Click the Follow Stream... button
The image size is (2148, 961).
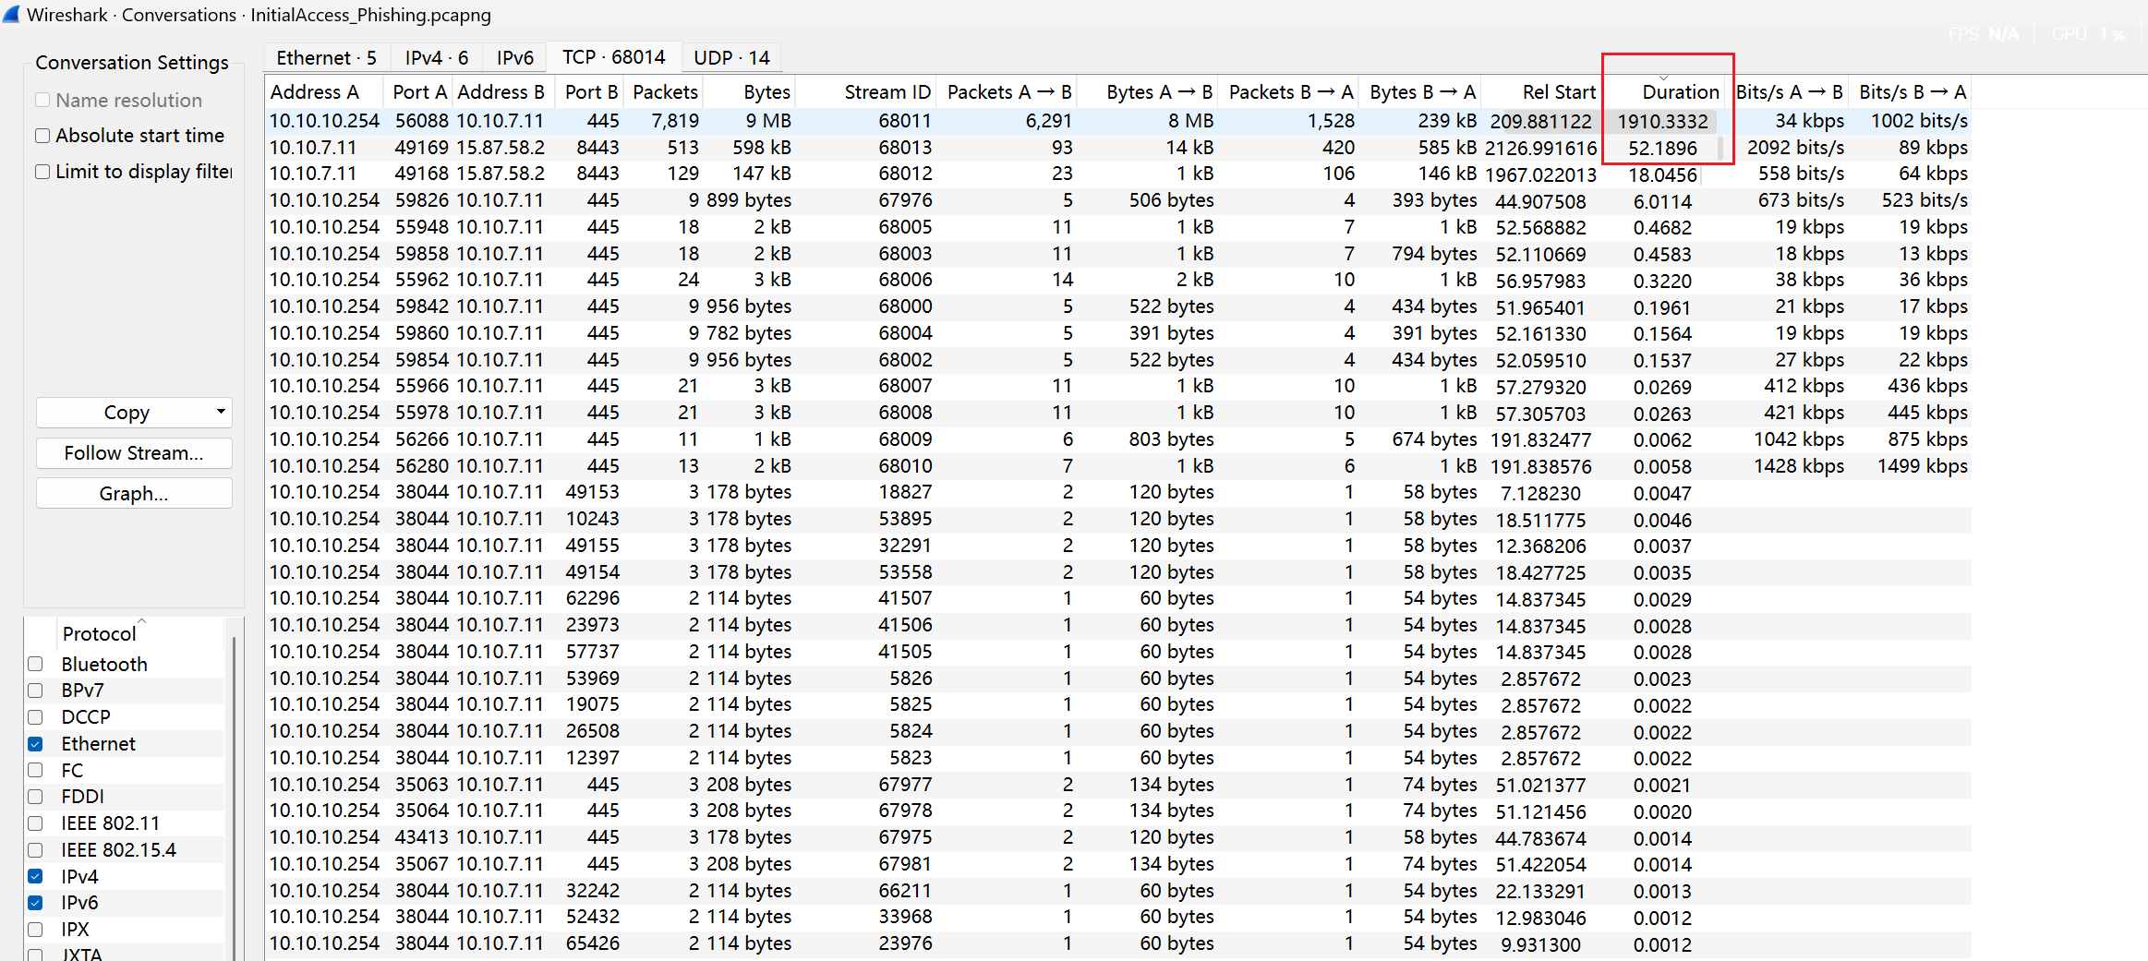click(x=134, y=453)
